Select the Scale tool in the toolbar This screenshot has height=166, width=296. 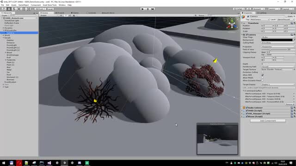[19, 9]
